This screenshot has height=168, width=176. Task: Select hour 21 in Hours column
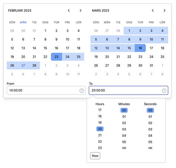[x=100, y=135]
